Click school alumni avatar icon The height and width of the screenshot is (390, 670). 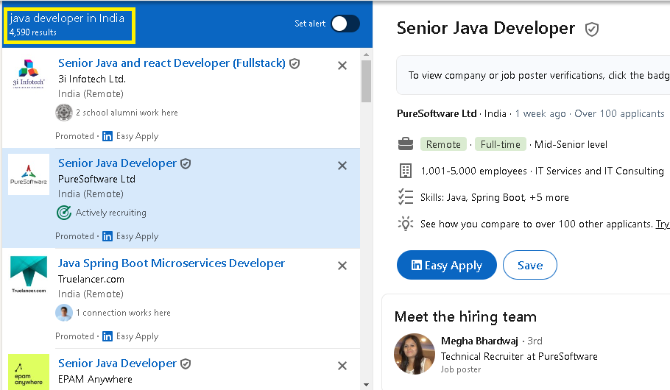tap(64, 113)
